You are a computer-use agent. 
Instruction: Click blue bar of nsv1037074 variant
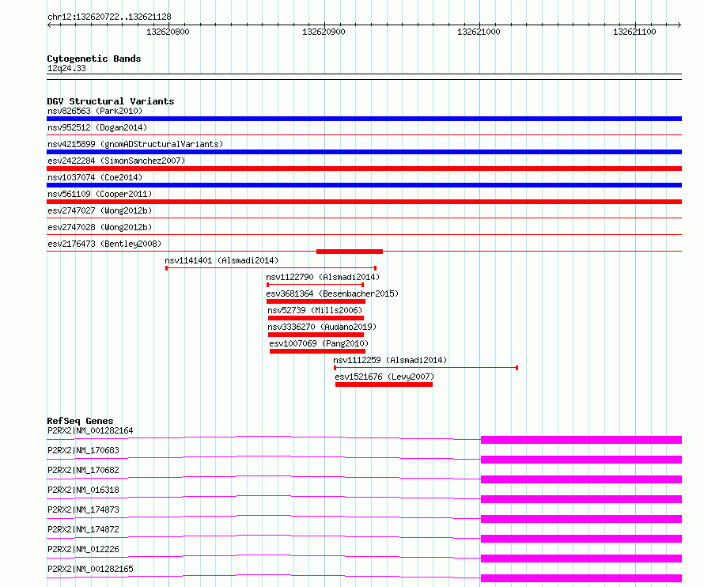[364, 185]
